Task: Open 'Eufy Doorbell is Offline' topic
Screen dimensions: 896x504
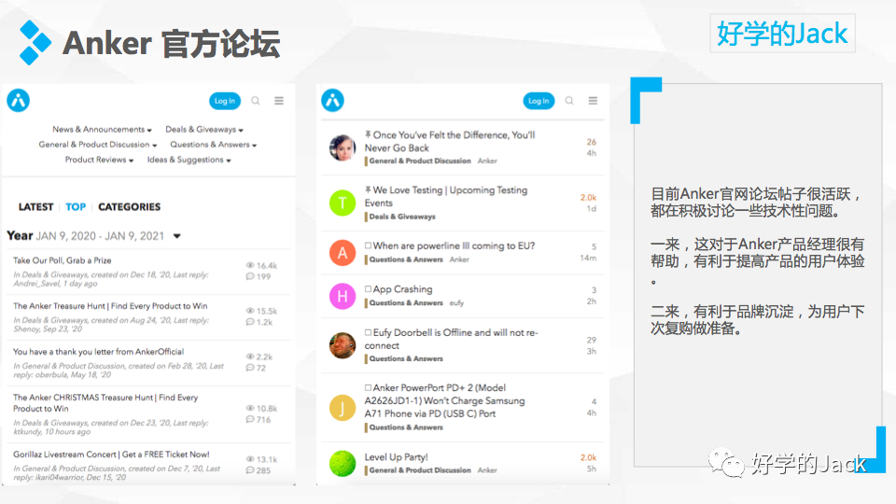Action: [x=452, y=339]
